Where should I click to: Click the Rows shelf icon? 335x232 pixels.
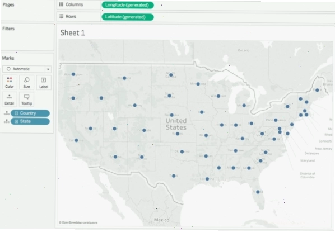pos(61,16)
